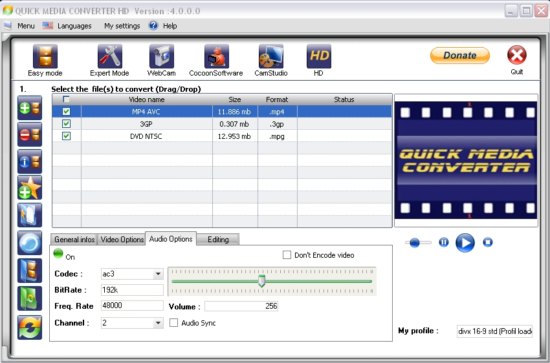The width and height of the screenshot is (550, 363).
Task: Open the WebCam capture tool
Action: tap(161, 56)
